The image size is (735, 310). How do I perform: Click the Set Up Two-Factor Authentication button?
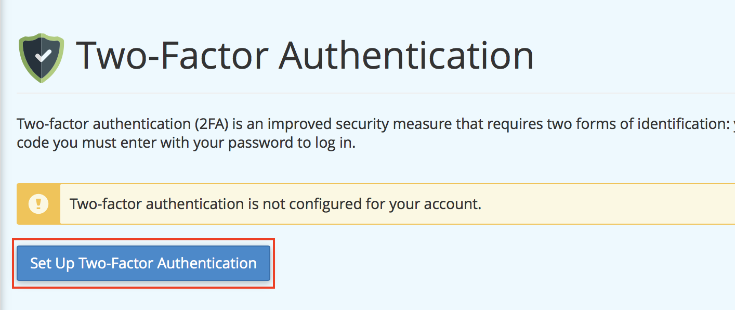coord(143,263)
